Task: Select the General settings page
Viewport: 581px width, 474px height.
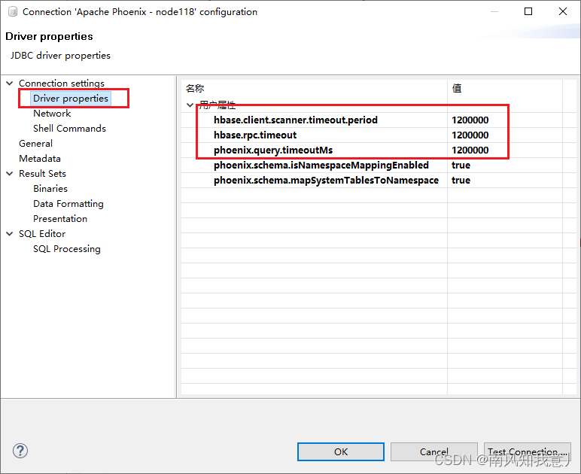Action: [x=35, y=144]
